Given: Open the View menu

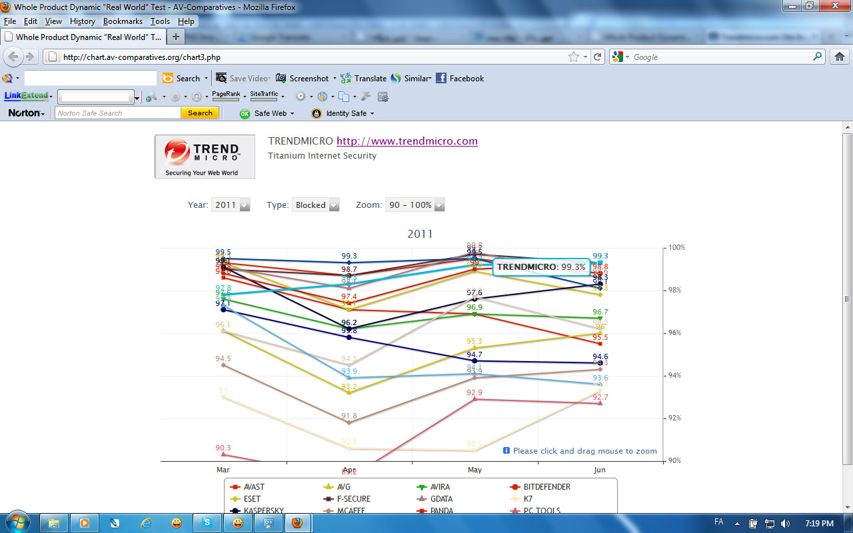Looking at the screenshot, I should pos(53,21).
